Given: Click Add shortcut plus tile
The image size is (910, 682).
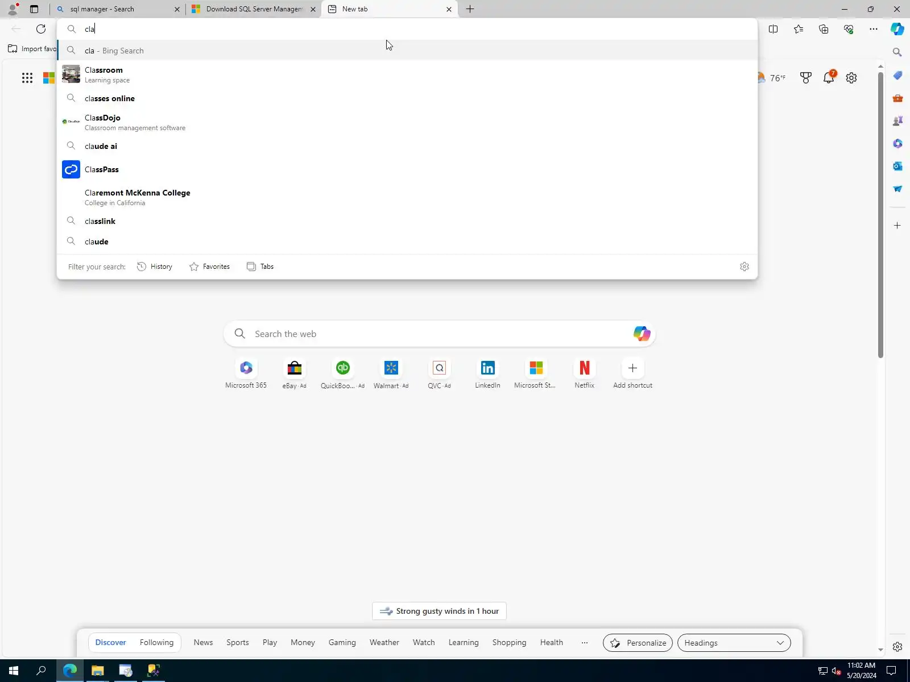Looking at the screenshot, I should pyautogui.click(x=632, y=373).
